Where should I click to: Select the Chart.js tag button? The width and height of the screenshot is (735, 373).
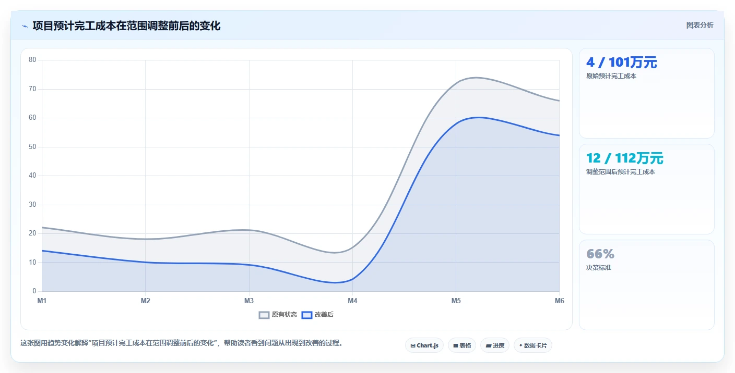click(x=424, y=345)
